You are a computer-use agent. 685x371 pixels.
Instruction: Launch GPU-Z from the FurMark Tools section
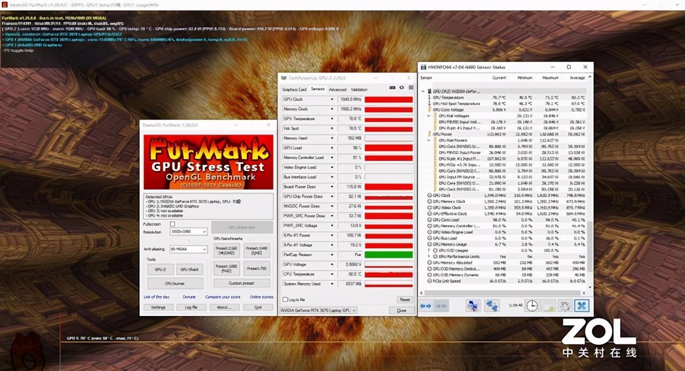pos(160,269)
